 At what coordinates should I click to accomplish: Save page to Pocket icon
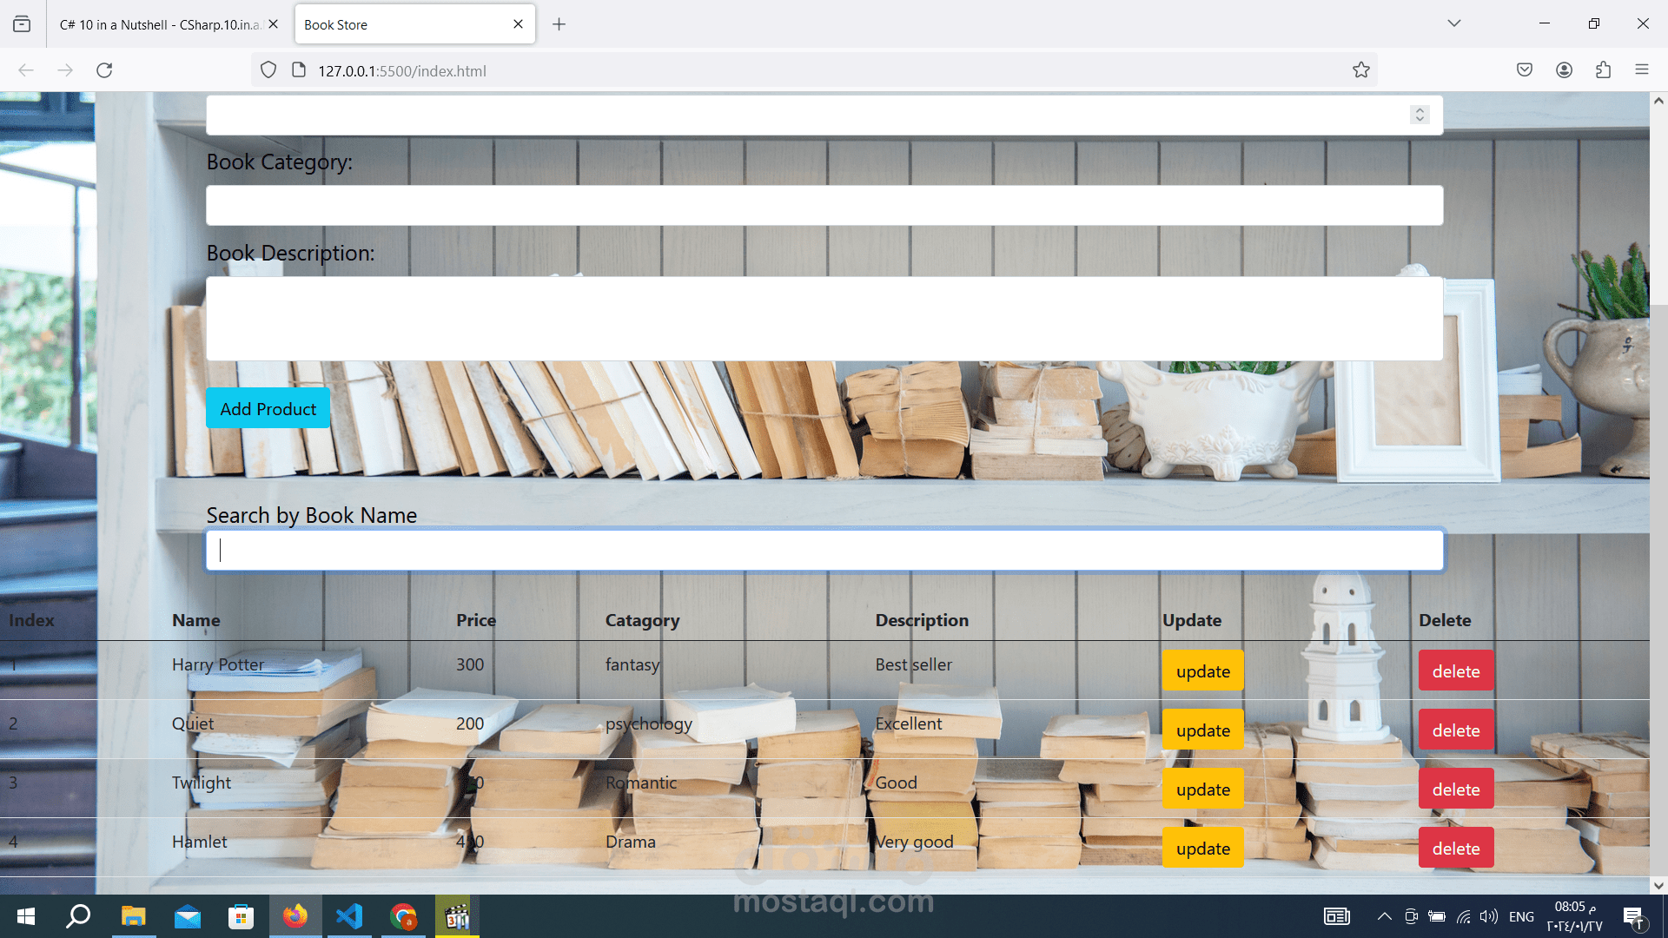[x=1524, y=70]
